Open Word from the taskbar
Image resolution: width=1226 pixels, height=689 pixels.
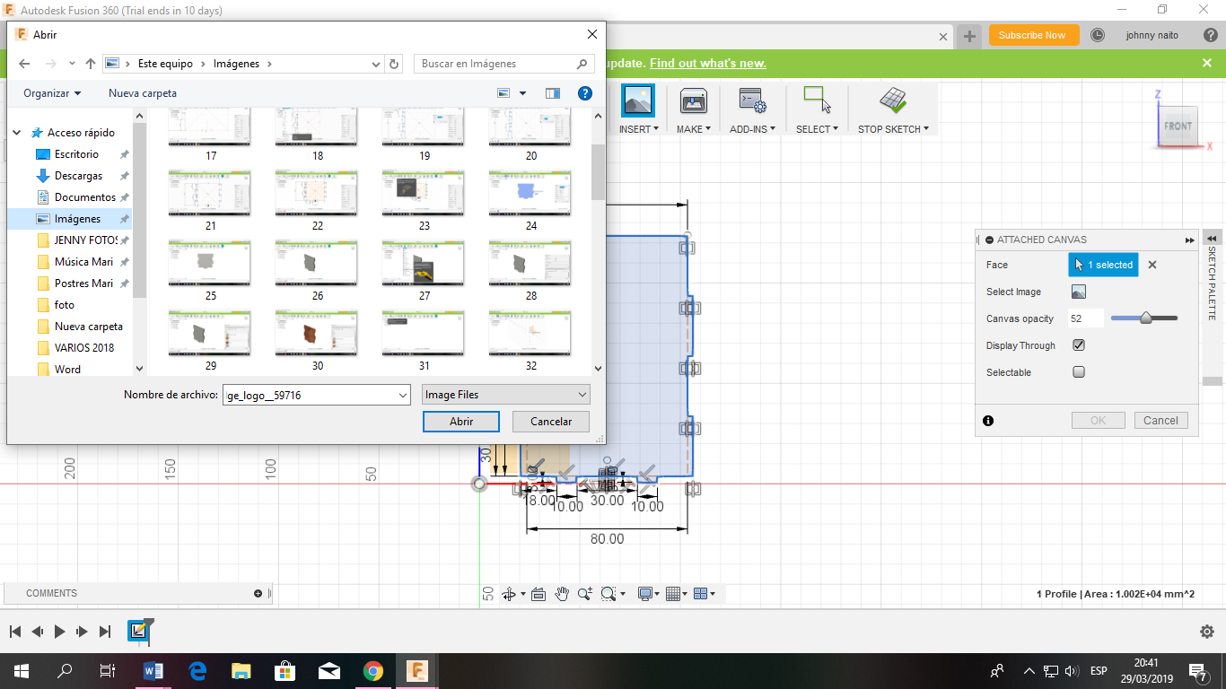coord(153,671)
